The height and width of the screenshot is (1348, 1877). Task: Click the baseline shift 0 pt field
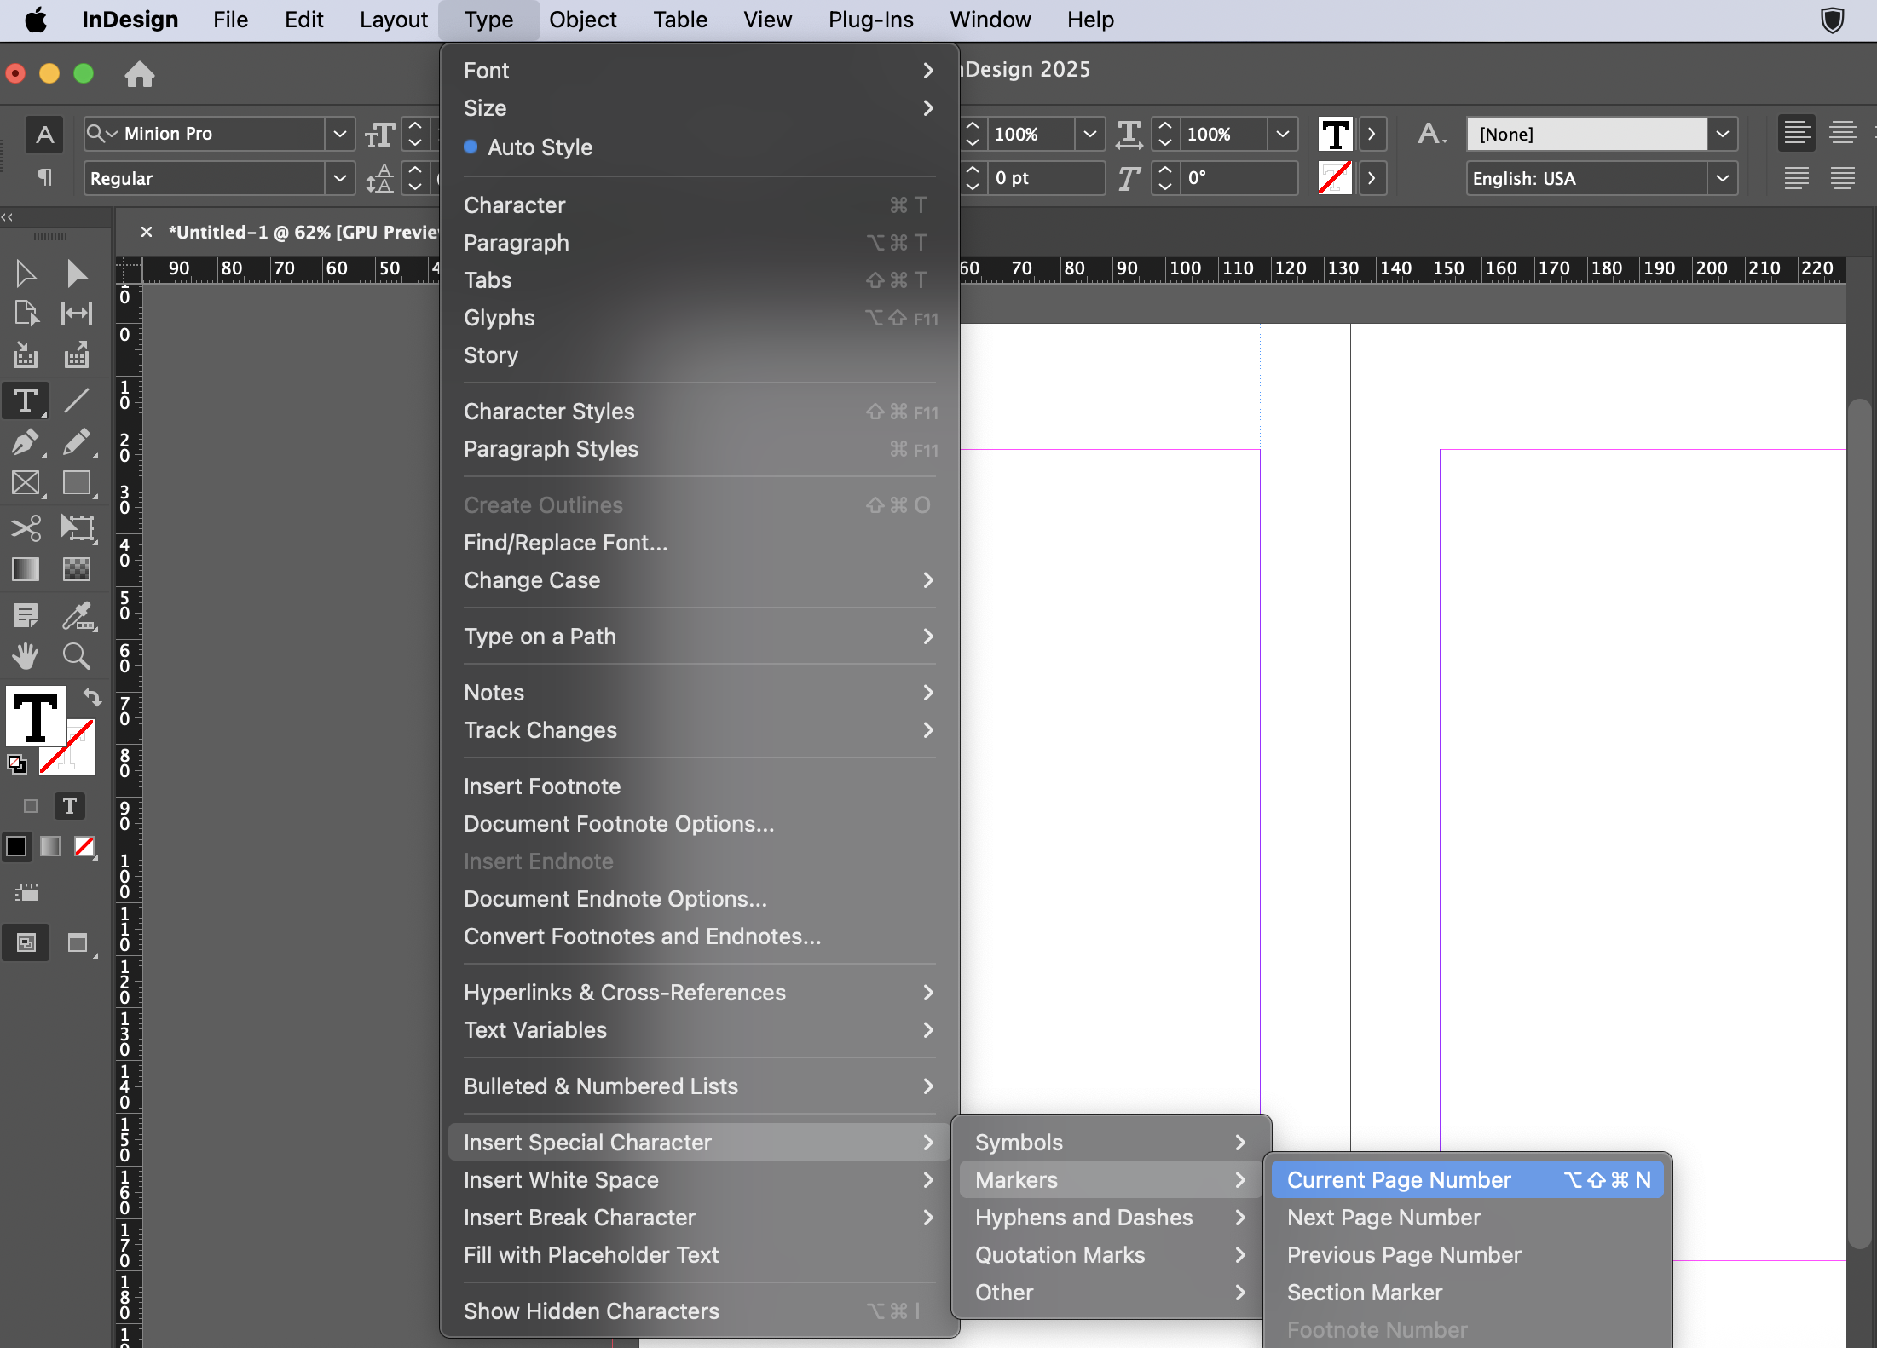click(x=1047, y=178)
